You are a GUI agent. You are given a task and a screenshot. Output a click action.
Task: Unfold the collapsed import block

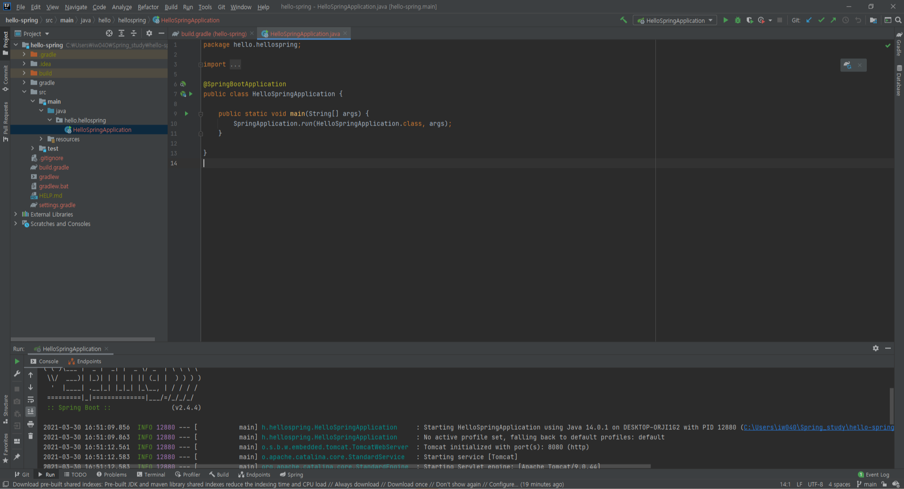[201, 64]
